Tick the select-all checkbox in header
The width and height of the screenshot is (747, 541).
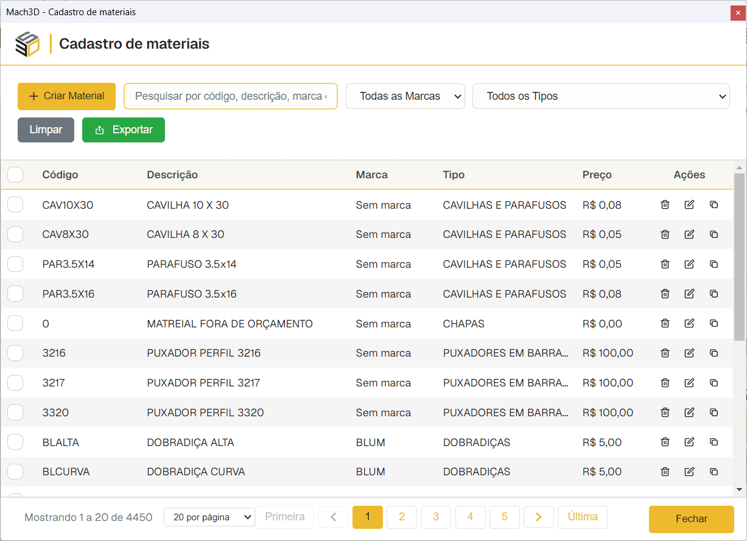[15, 175]
